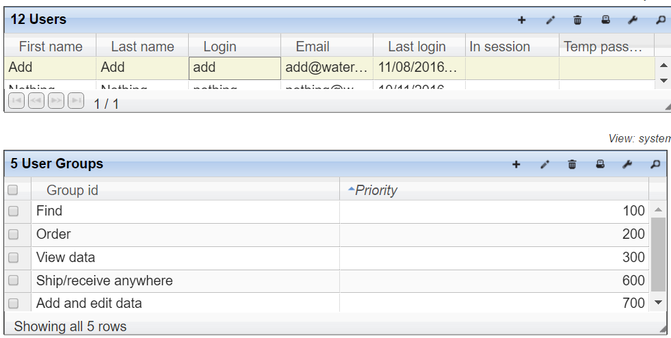Check the View data group checkbox
The image size is (671, 338).
(13, 257)
